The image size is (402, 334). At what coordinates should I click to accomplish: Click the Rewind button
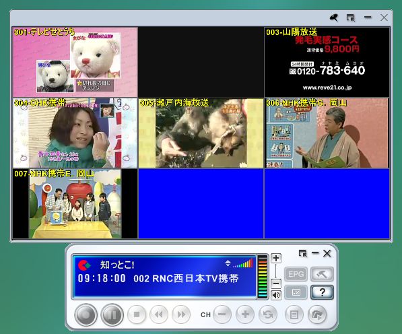[x=159, y=314]
